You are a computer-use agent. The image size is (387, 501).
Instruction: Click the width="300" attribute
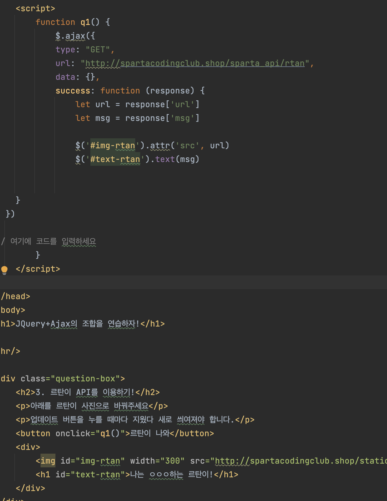tap(157, 461)
